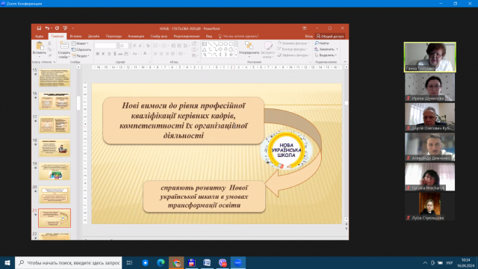
Task: Click Найти to find text
Action: coord(322,43)
